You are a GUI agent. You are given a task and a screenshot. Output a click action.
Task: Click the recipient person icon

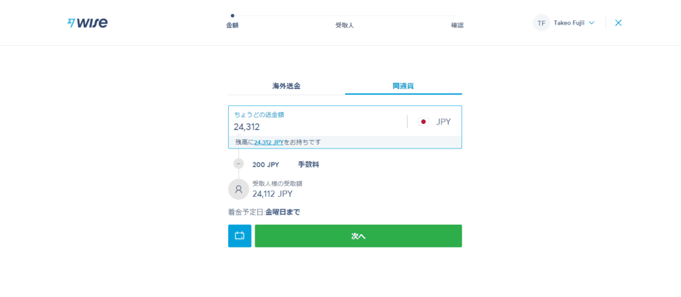click(x=239, y=189)
